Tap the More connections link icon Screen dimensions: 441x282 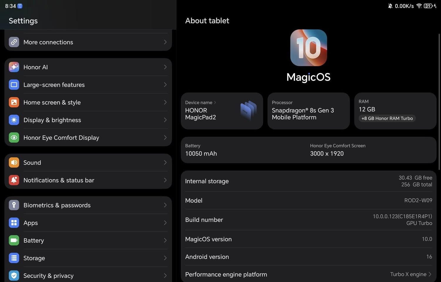[14, 42]
